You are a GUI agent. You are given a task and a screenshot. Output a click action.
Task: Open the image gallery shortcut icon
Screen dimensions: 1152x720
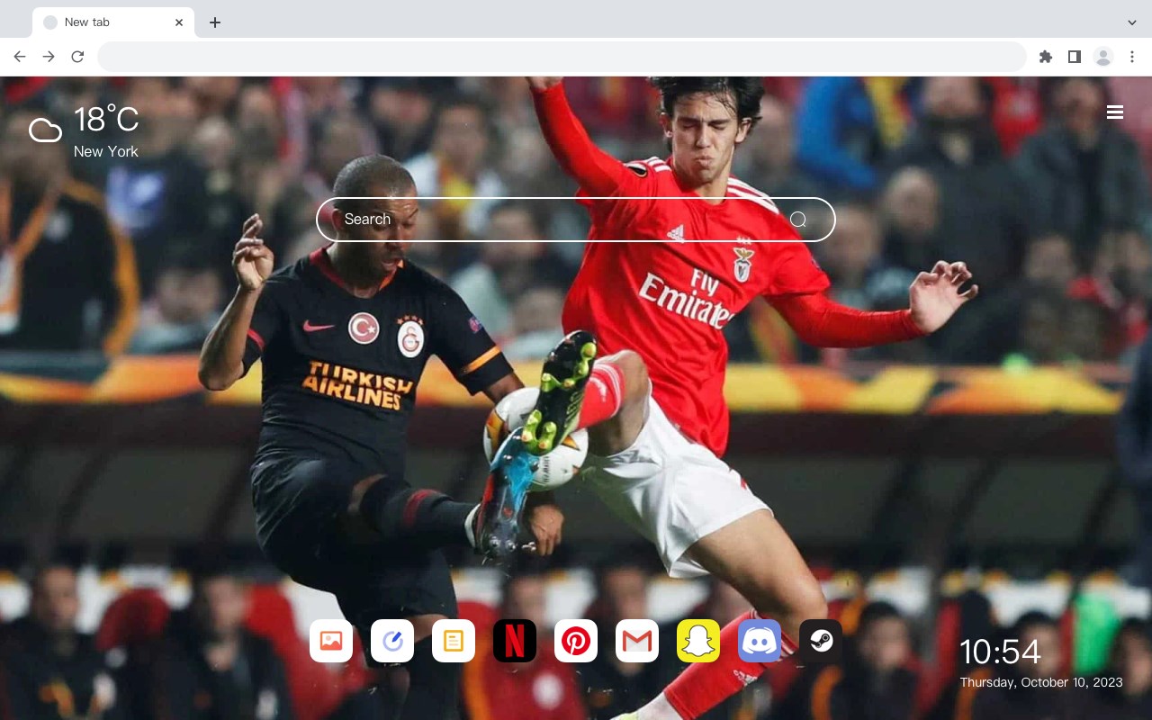click(331, 641)
